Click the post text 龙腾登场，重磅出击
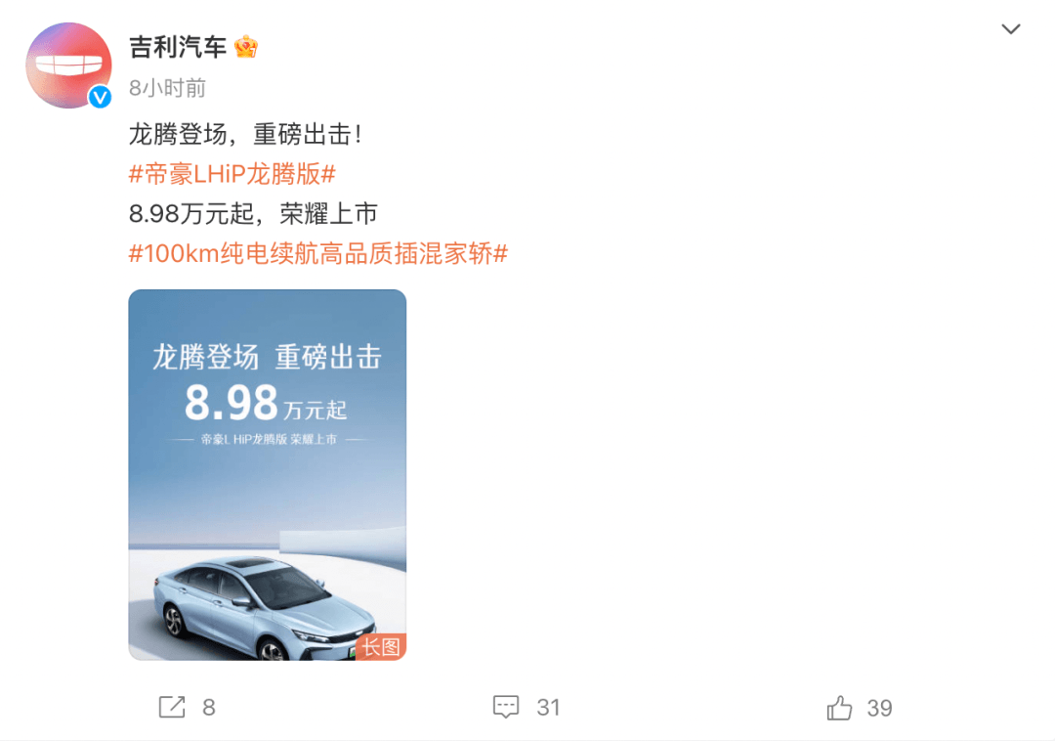 click(x=245, y=135)
